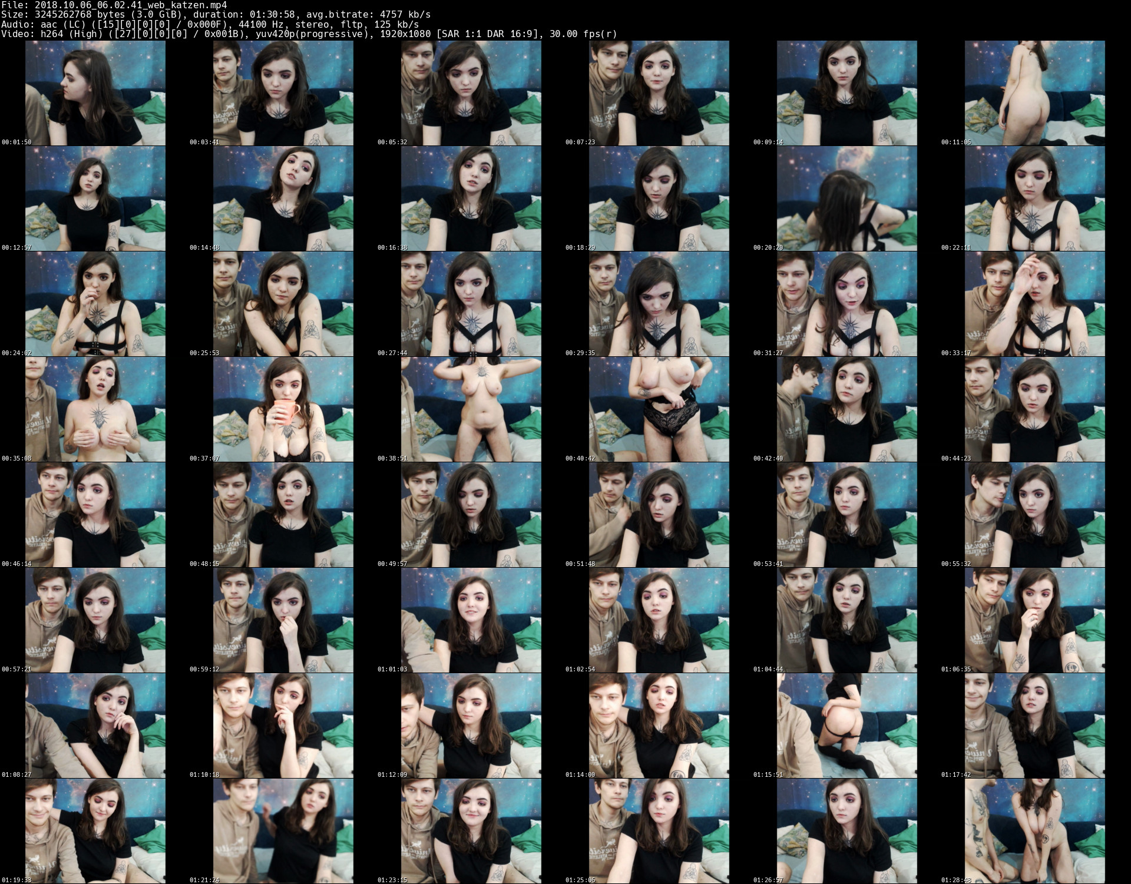
Task: Pick the frame at 00:16:38
Action: coord(471,198)
